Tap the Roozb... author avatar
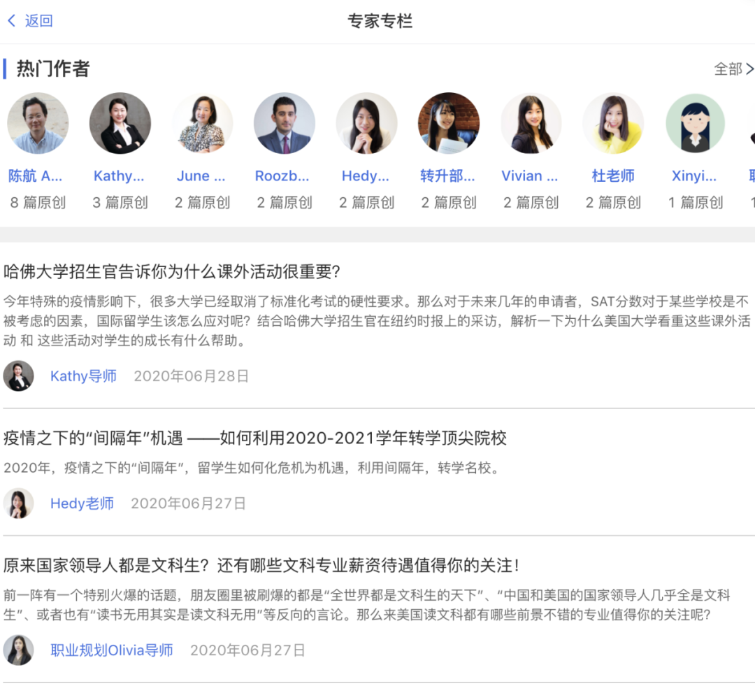 point(285,123)
